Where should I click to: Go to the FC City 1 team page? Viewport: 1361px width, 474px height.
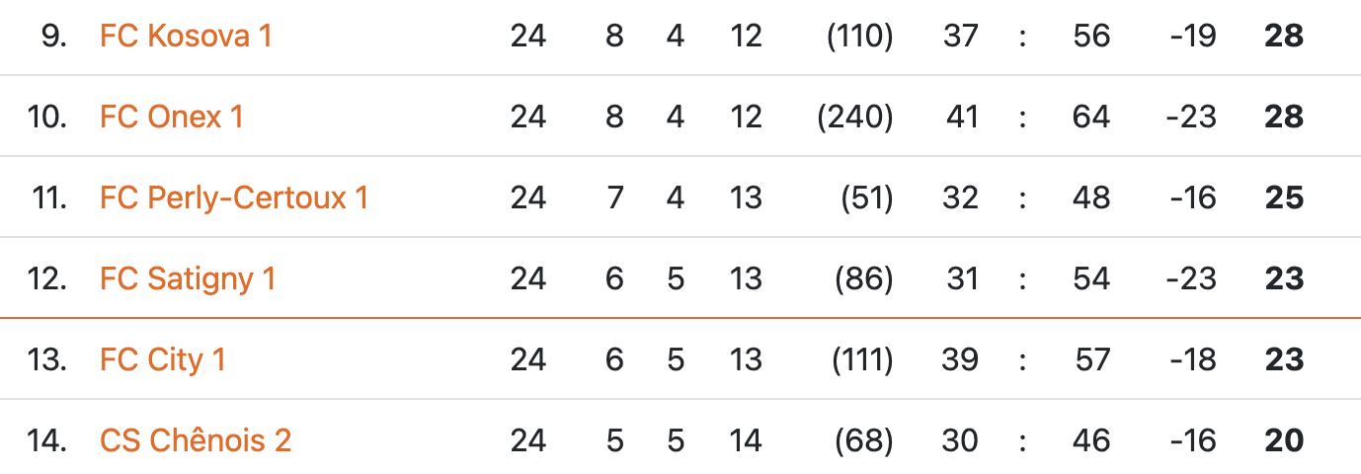click(163, 360)
